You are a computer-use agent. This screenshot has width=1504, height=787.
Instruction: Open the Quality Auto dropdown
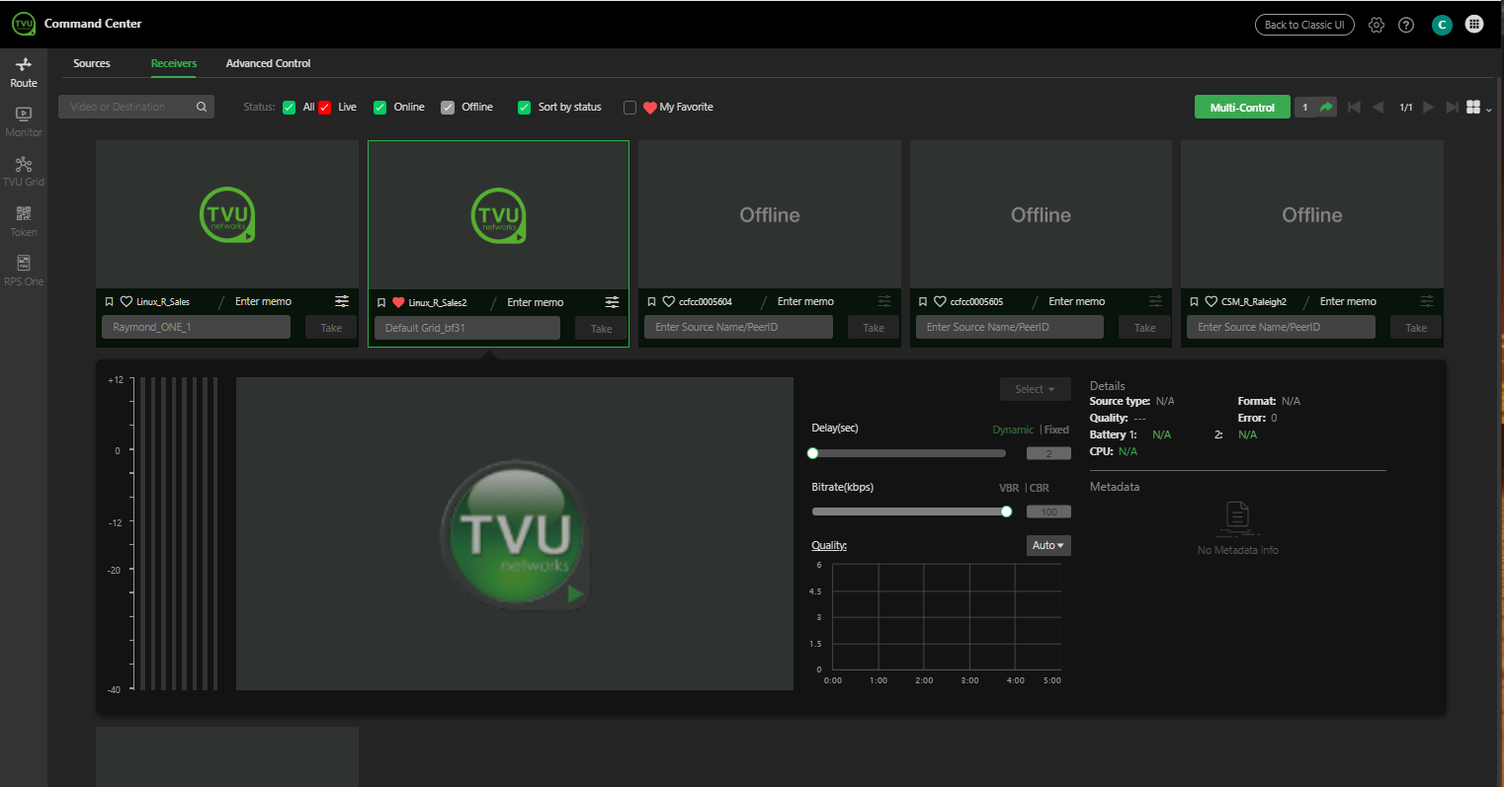[1048, 545]
